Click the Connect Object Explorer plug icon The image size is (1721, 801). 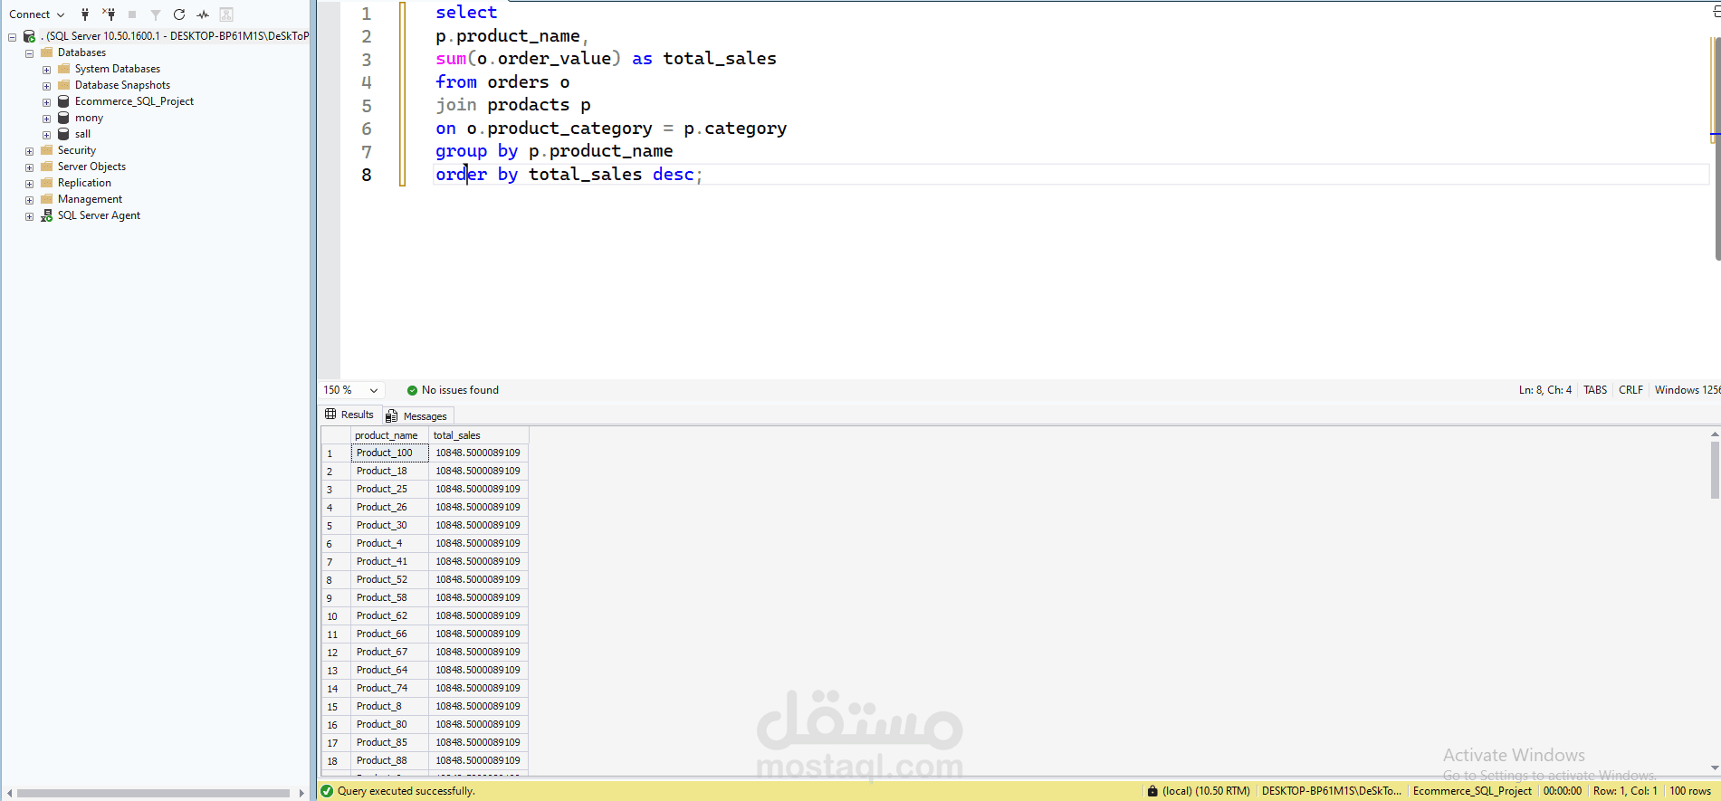[85, 14]
